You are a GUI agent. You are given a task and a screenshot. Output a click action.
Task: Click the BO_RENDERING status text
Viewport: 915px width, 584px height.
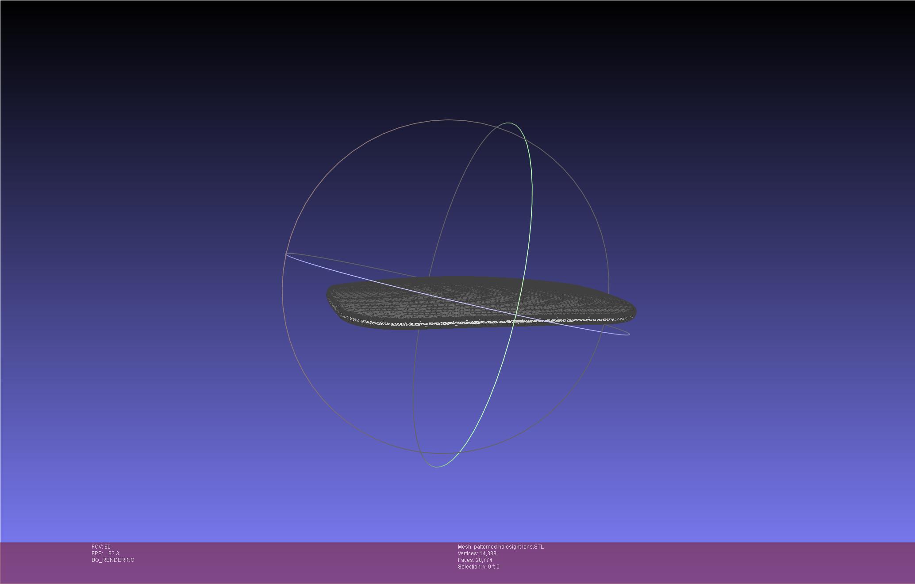113,560
